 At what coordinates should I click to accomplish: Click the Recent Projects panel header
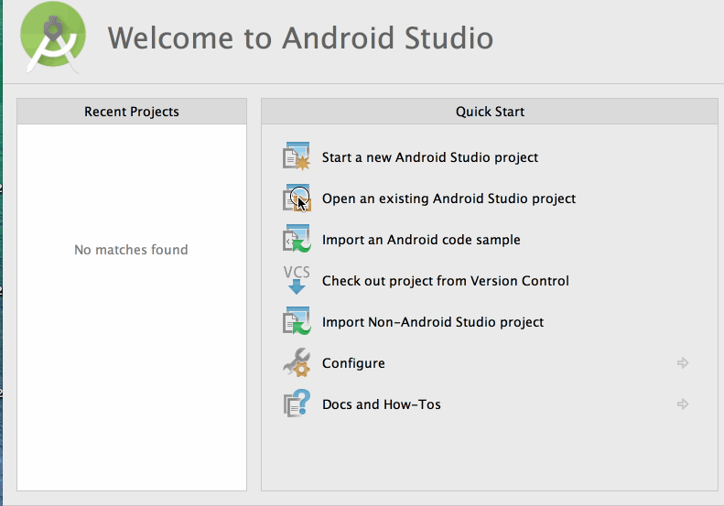[x=132, y=112]
